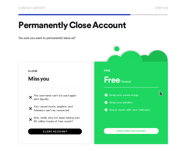This screenshot has width=185, height=151.
Task: Click the gray unfilled end of progress bar
Action: (149, 15)
